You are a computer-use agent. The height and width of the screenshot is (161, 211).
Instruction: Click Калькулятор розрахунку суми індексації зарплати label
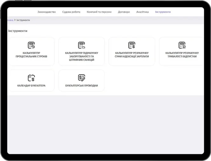pyautogui.click(x=132, y=55)
